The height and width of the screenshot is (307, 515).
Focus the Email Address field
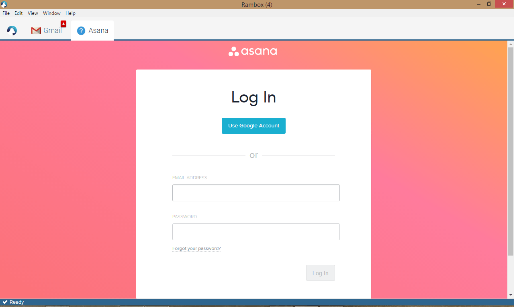[x=256, y=193]
